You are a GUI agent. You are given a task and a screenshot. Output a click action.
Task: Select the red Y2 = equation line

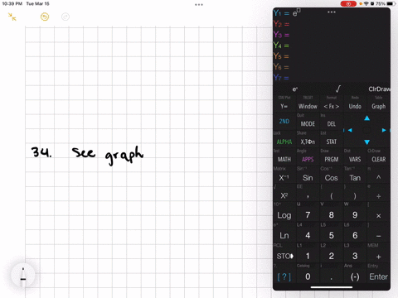(x=332, y=24)
